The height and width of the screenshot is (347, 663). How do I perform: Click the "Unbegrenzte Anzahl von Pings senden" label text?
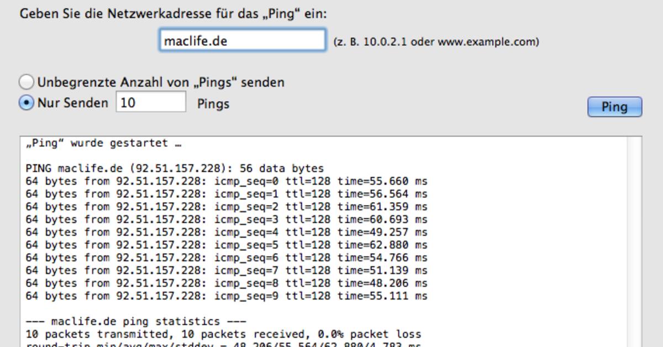click(x=161, y=83)
